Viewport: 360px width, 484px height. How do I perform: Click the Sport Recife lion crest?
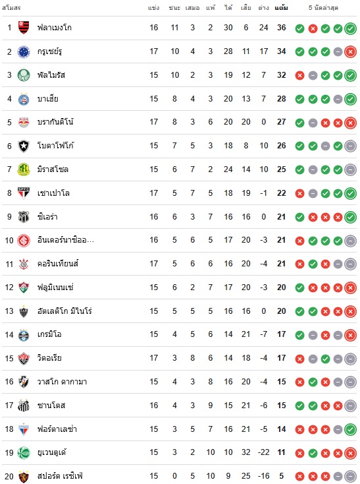click(24, 476)
